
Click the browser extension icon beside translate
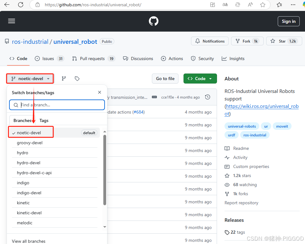pos(238,5)
